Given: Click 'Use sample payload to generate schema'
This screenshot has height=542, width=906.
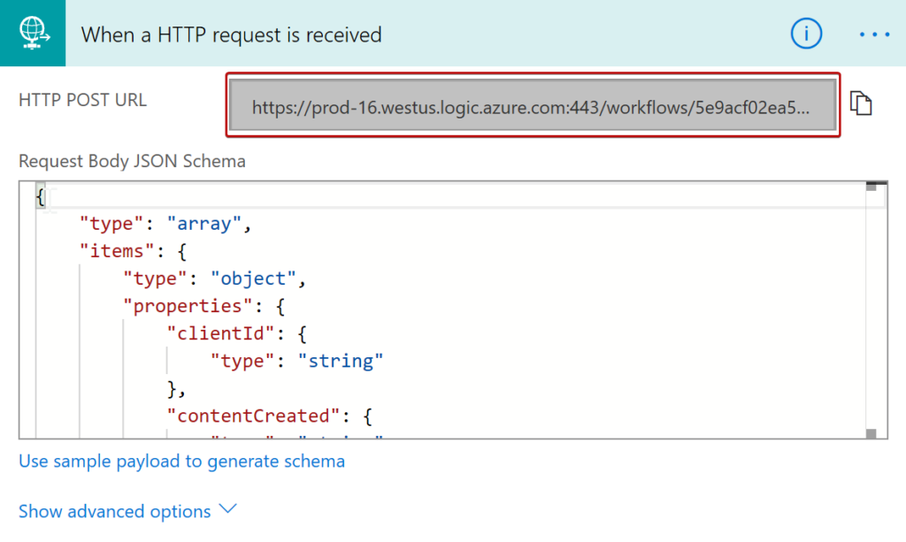Looking at the screenshot, I should click(x=181, y=461).
